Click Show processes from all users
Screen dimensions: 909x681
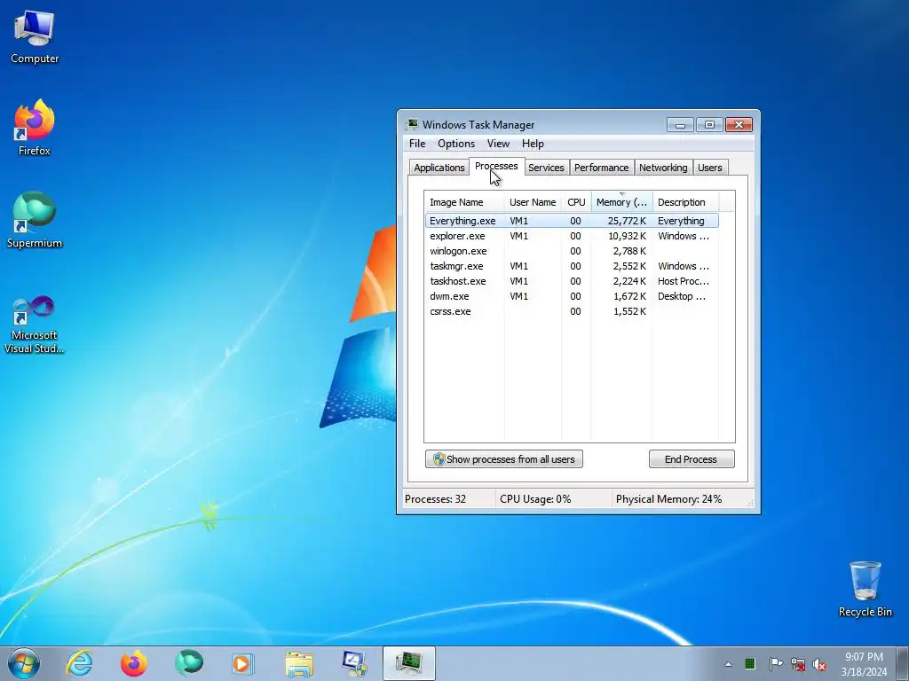[504, 459]
